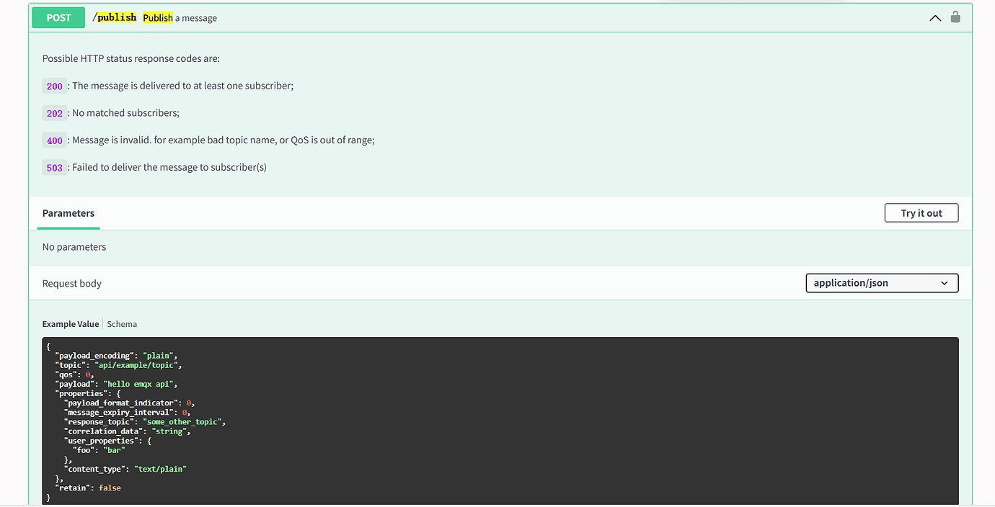This screenshot has height=507, width=995.
Task: Click the lock authorization icon
Action: point(955,17)
